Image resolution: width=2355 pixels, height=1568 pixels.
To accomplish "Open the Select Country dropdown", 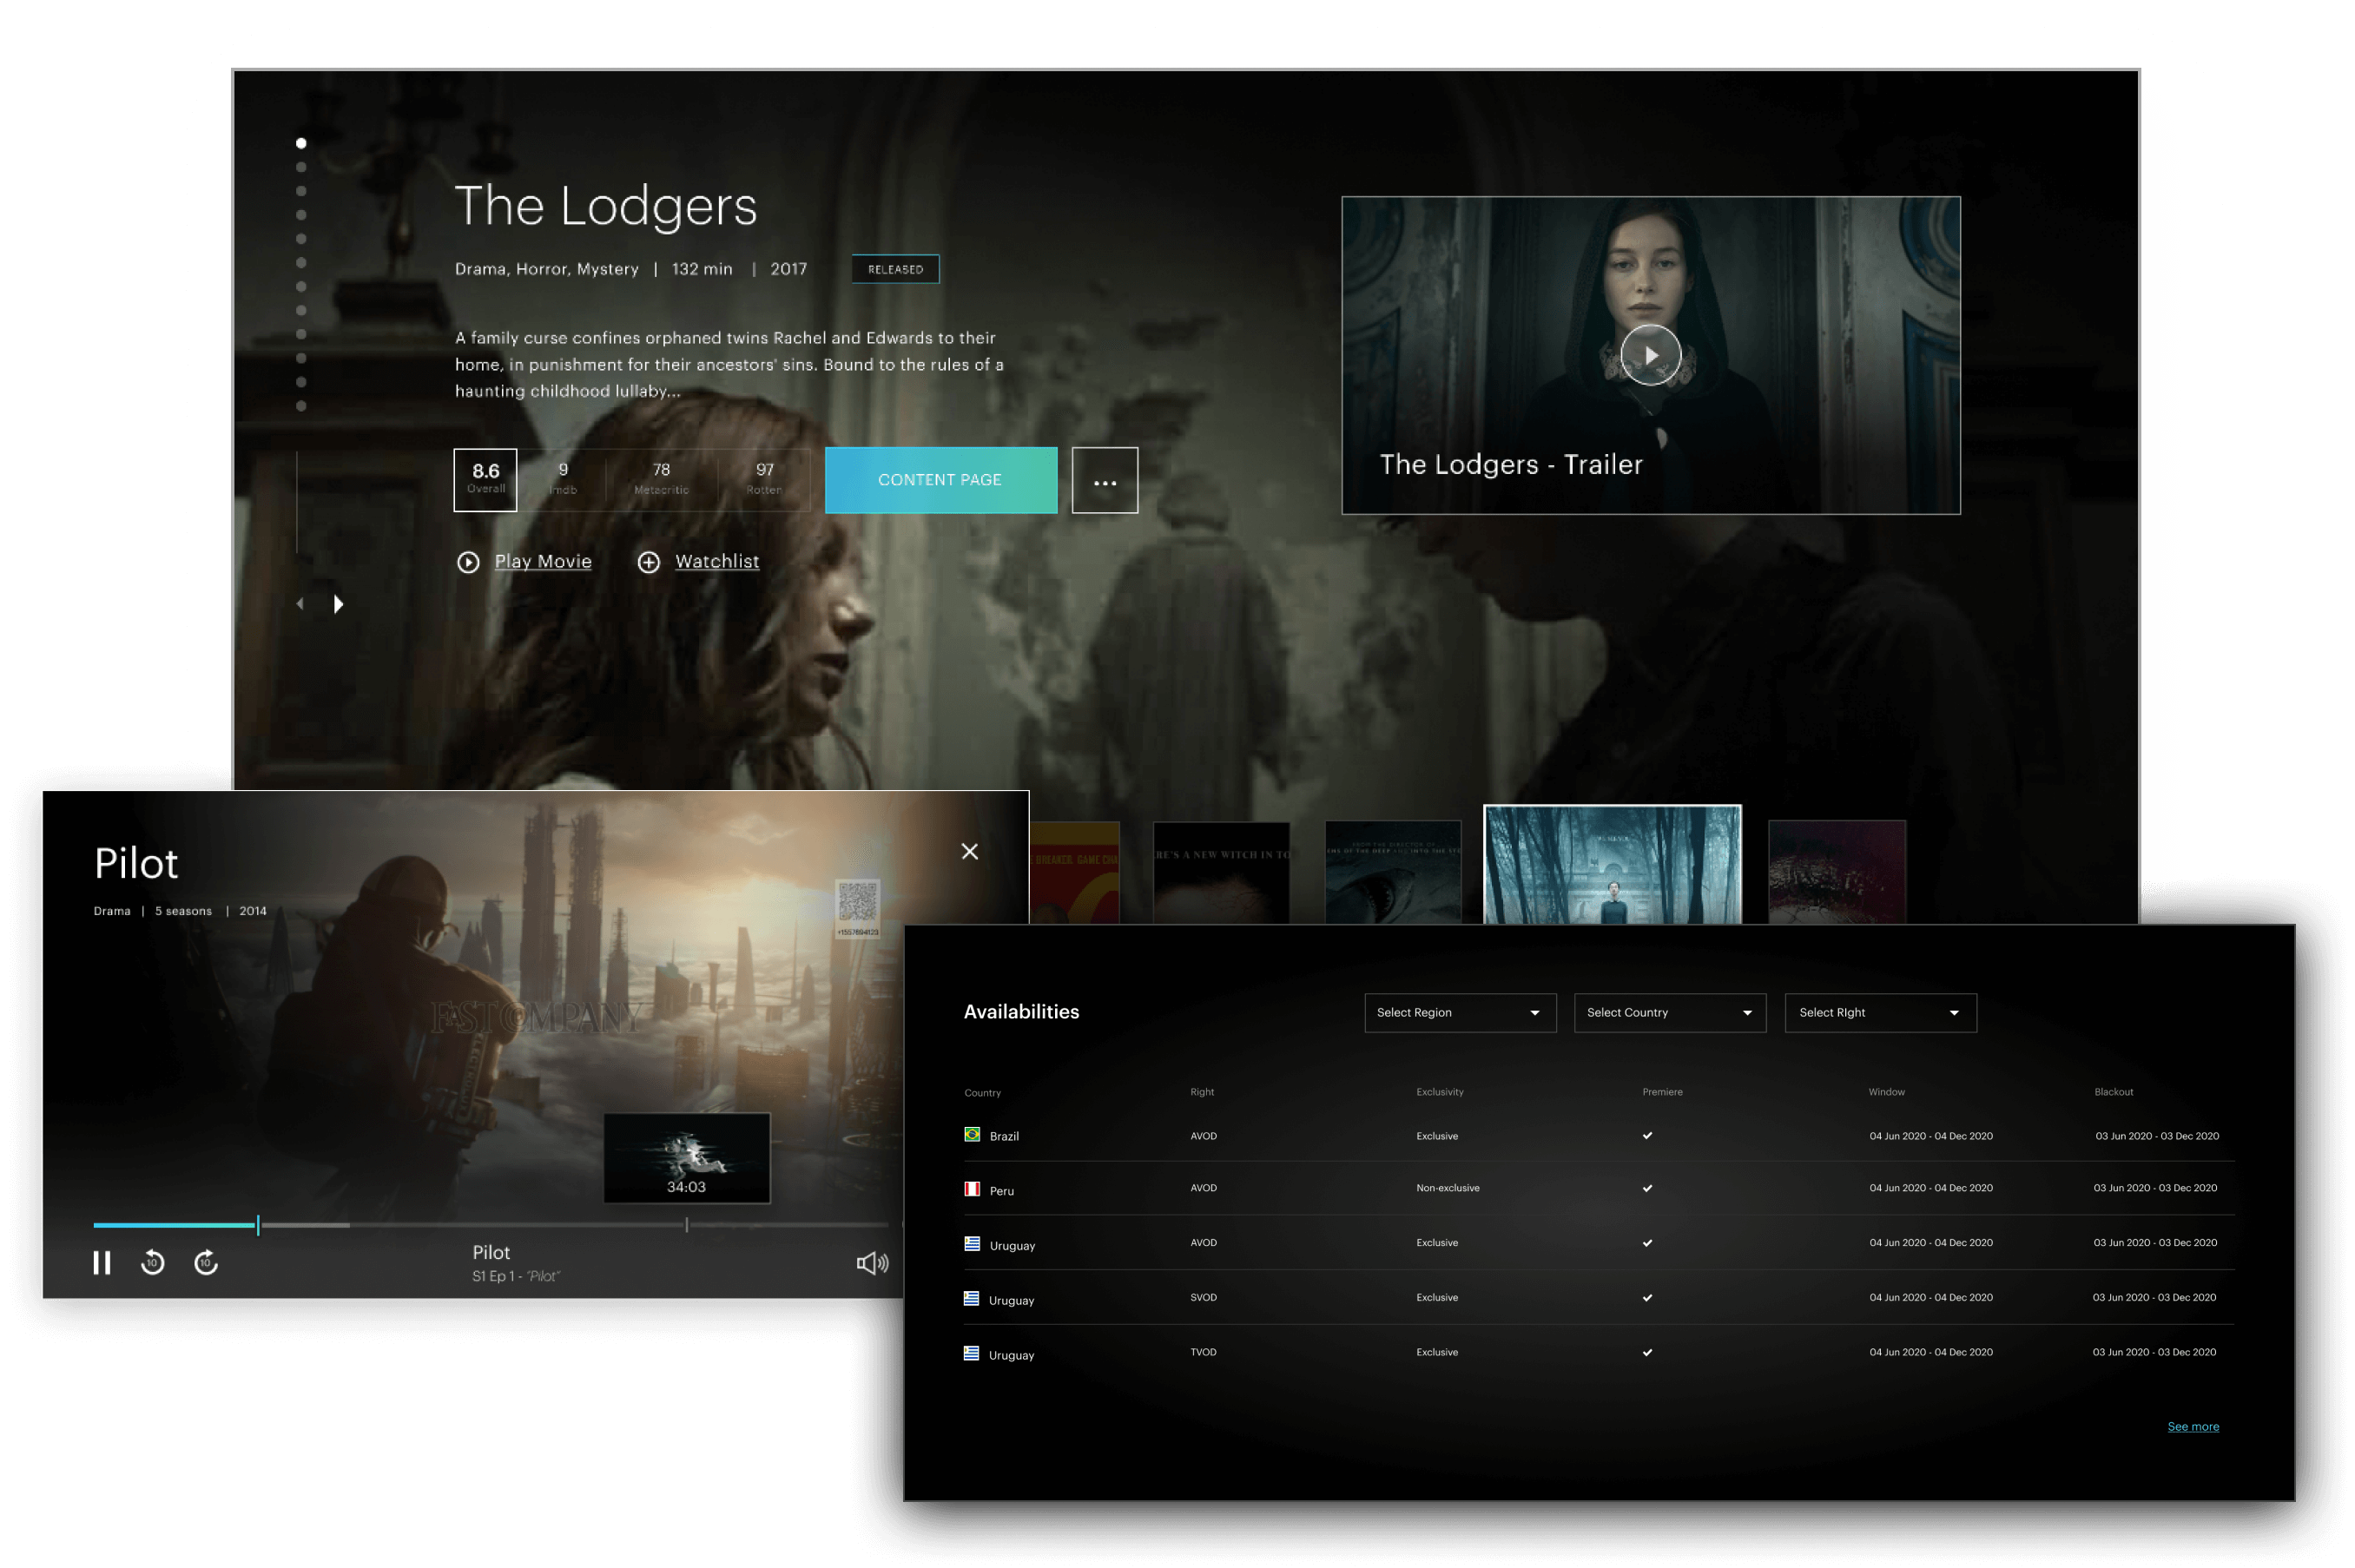I will (x=1670, y=1012).
